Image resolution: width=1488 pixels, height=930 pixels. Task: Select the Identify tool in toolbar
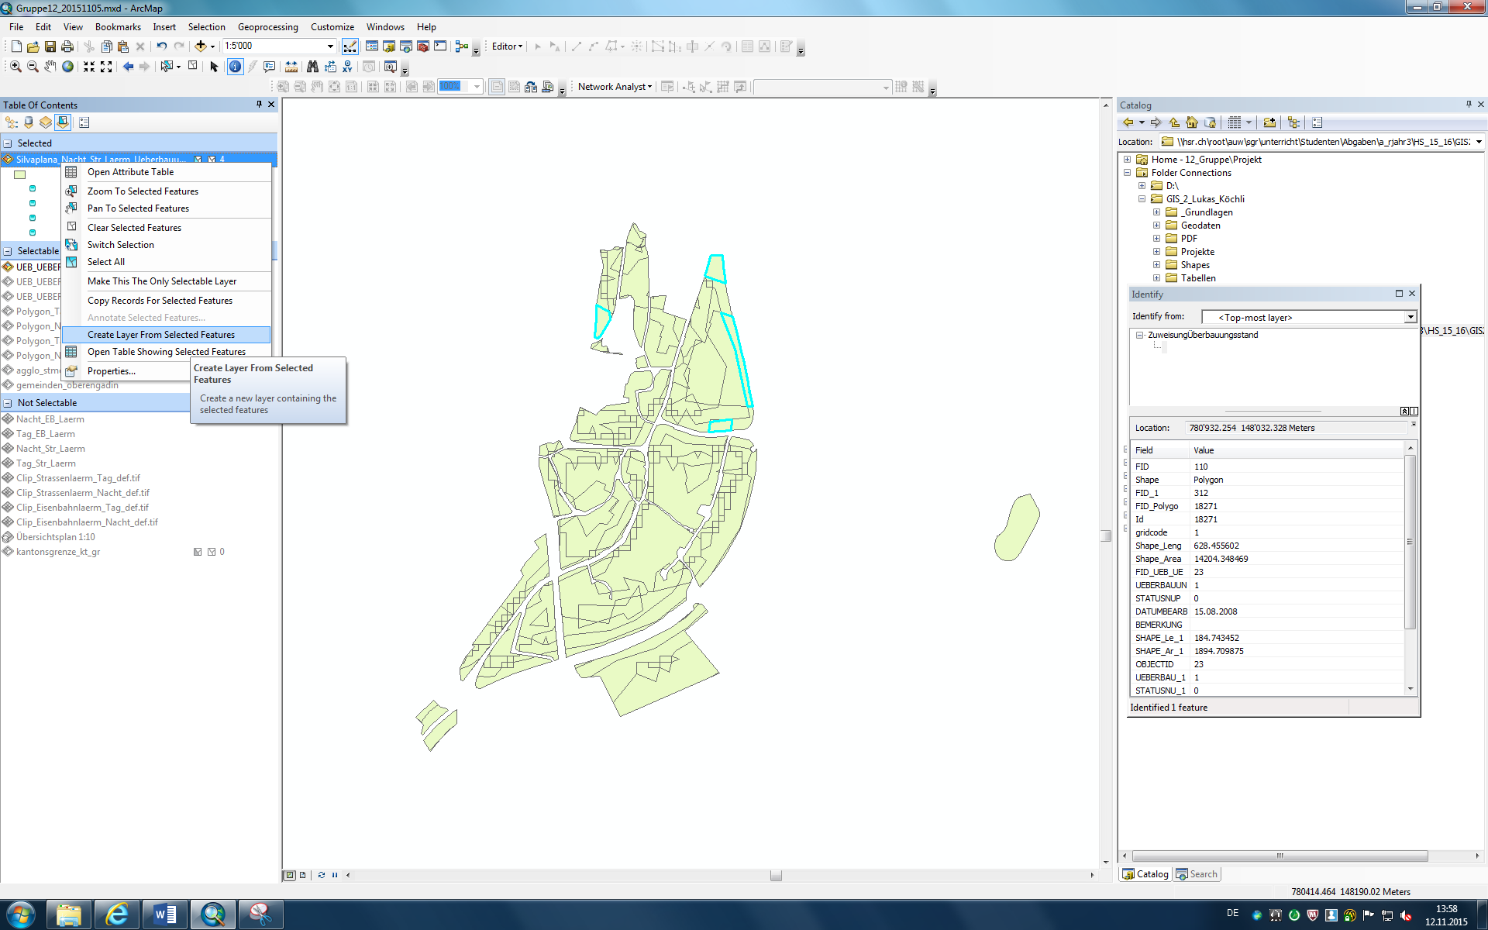[235, 67]
